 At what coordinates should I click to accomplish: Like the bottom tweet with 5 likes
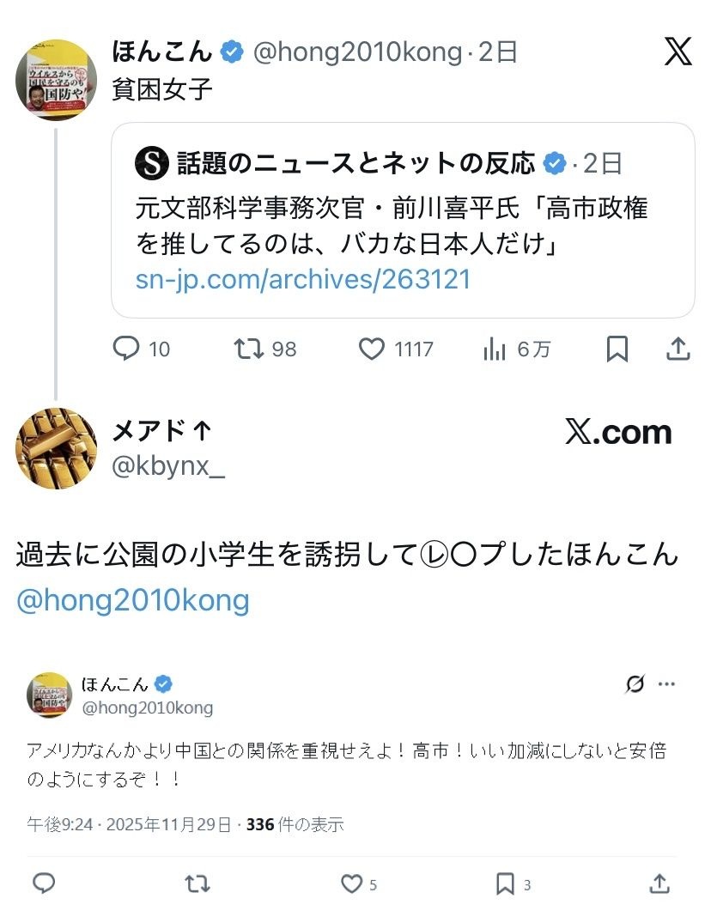coord(350,884)
